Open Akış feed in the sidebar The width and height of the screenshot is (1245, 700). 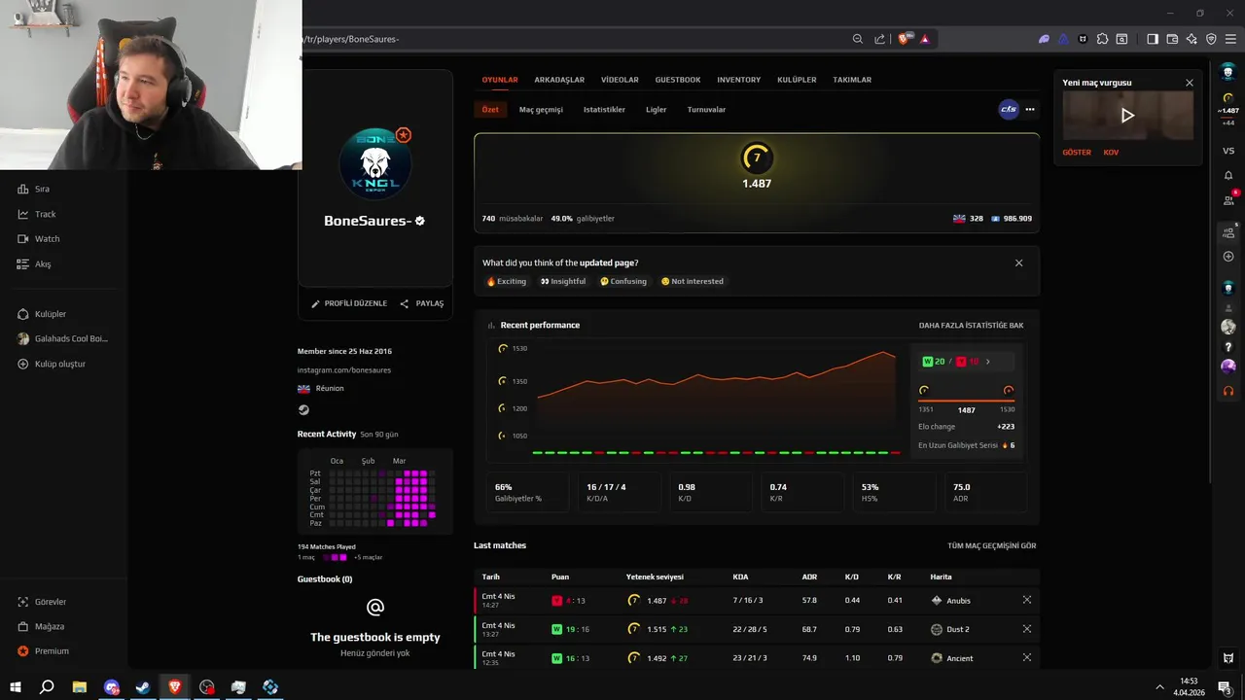(x=35, y=263)
